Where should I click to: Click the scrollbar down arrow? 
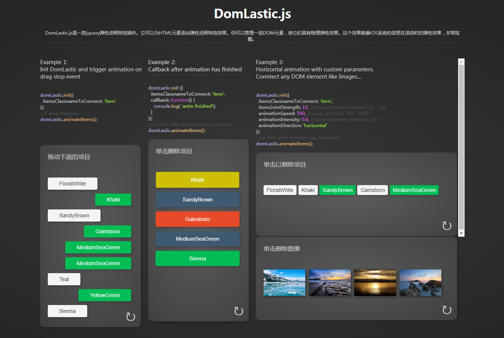point(462,233)
